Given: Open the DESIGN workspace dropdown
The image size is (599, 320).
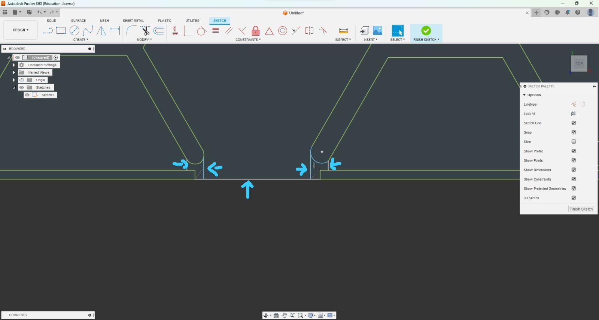Looking at the screenshot, I should [x=21, y=30].
